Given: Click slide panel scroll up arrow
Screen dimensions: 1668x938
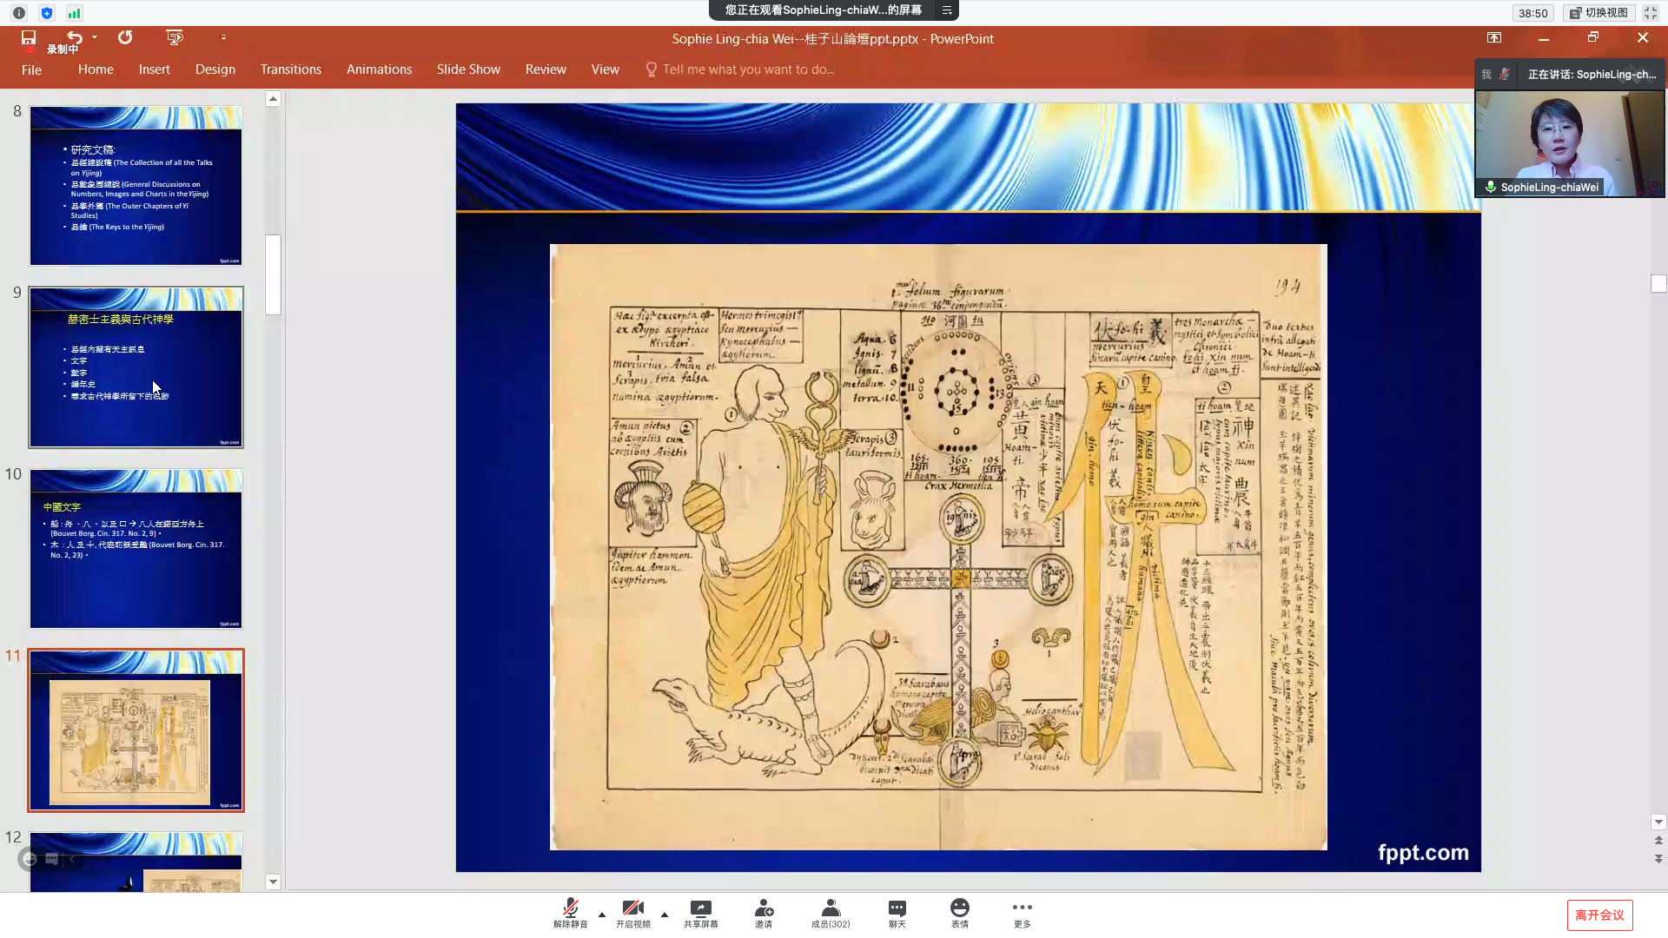Looking at the screenshot, I should click(273, 99).
